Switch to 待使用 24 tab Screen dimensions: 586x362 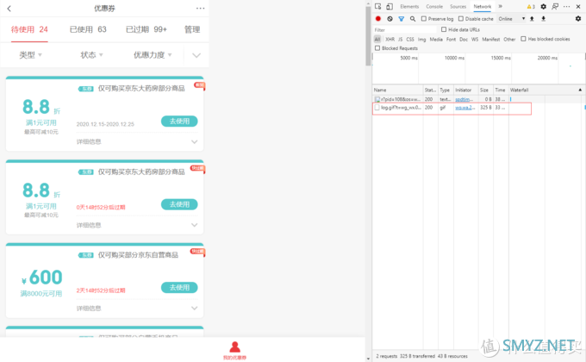[29, 29]
